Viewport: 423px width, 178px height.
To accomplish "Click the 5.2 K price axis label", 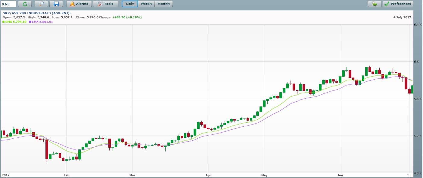I will [418, 136].
